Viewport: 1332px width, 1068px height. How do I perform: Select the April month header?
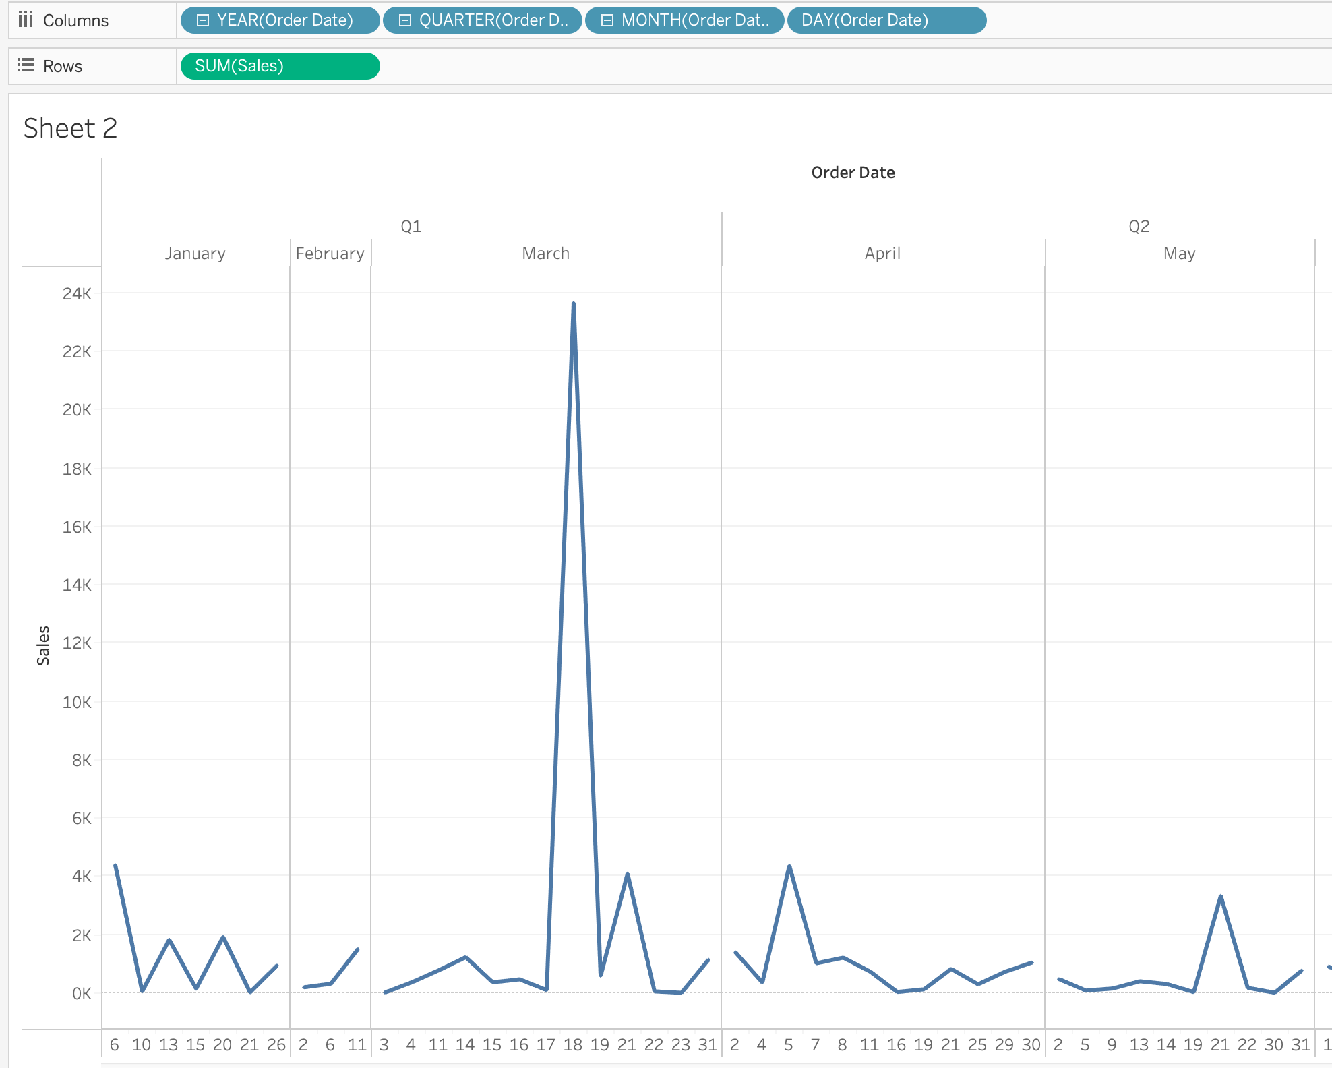tap(882, 254)
